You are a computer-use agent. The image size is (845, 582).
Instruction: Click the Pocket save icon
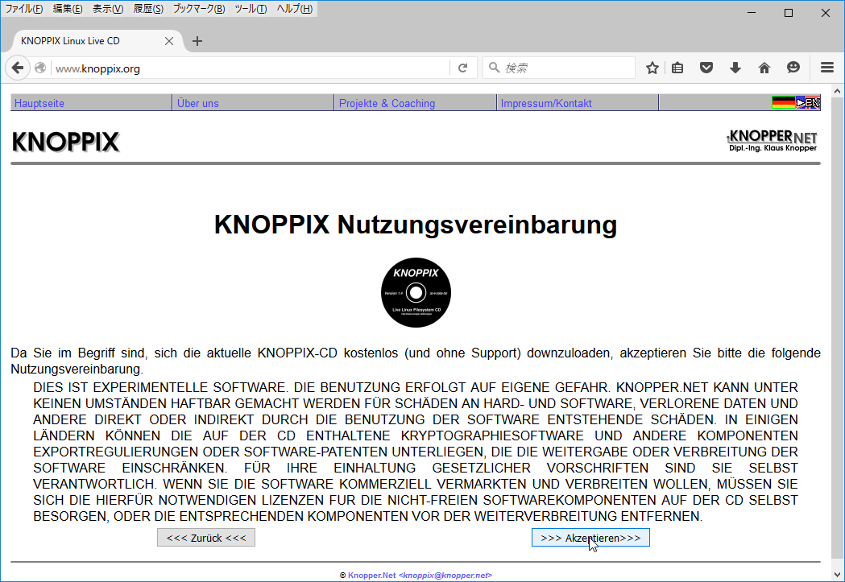click(706, 68)
